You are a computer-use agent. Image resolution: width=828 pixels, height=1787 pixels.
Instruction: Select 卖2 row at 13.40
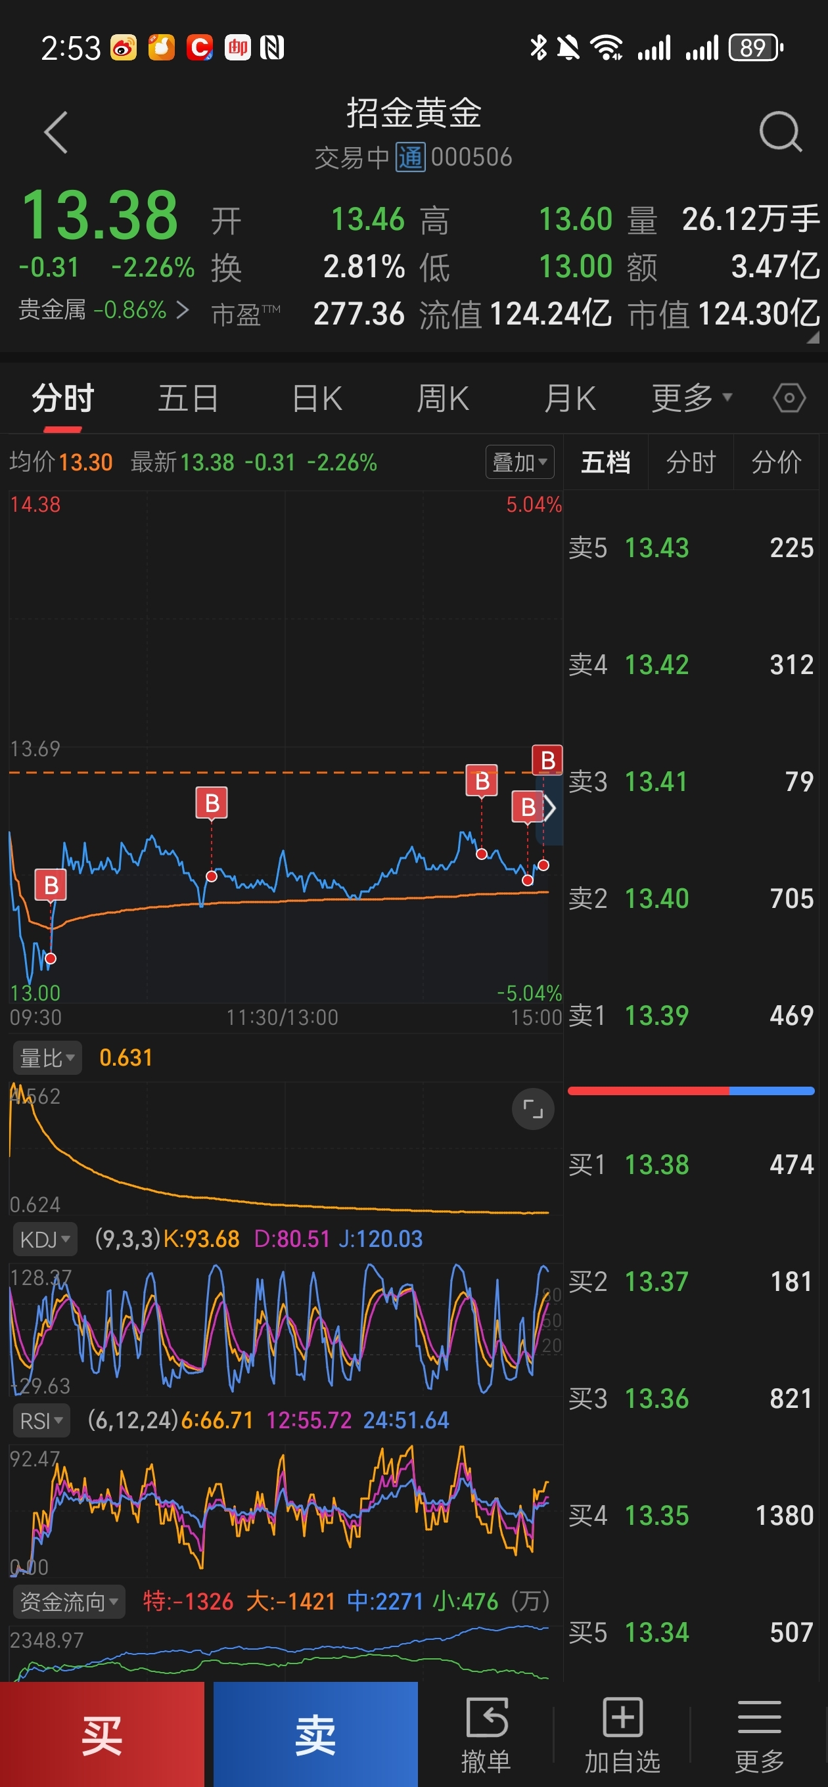point(691,898)
